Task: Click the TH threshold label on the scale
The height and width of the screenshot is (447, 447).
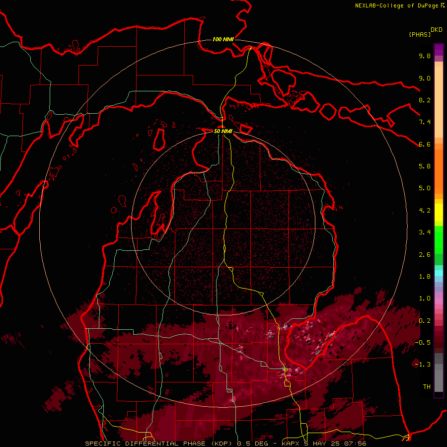Action: tap(427, 387)
